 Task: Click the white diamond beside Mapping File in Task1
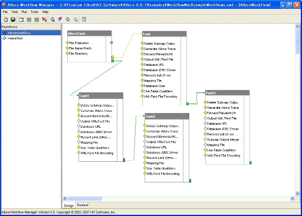tap(79, 142)
